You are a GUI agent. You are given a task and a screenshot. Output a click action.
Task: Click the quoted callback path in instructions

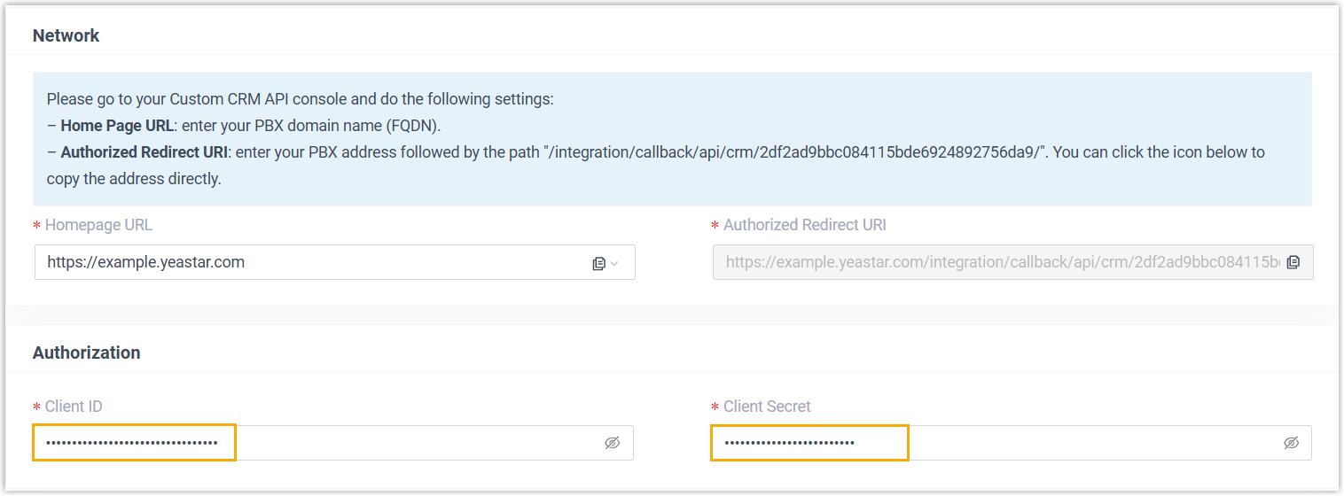point(793,152)
